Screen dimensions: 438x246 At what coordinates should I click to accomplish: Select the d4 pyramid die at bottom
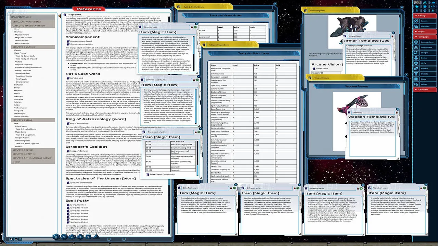coord(96,236)
